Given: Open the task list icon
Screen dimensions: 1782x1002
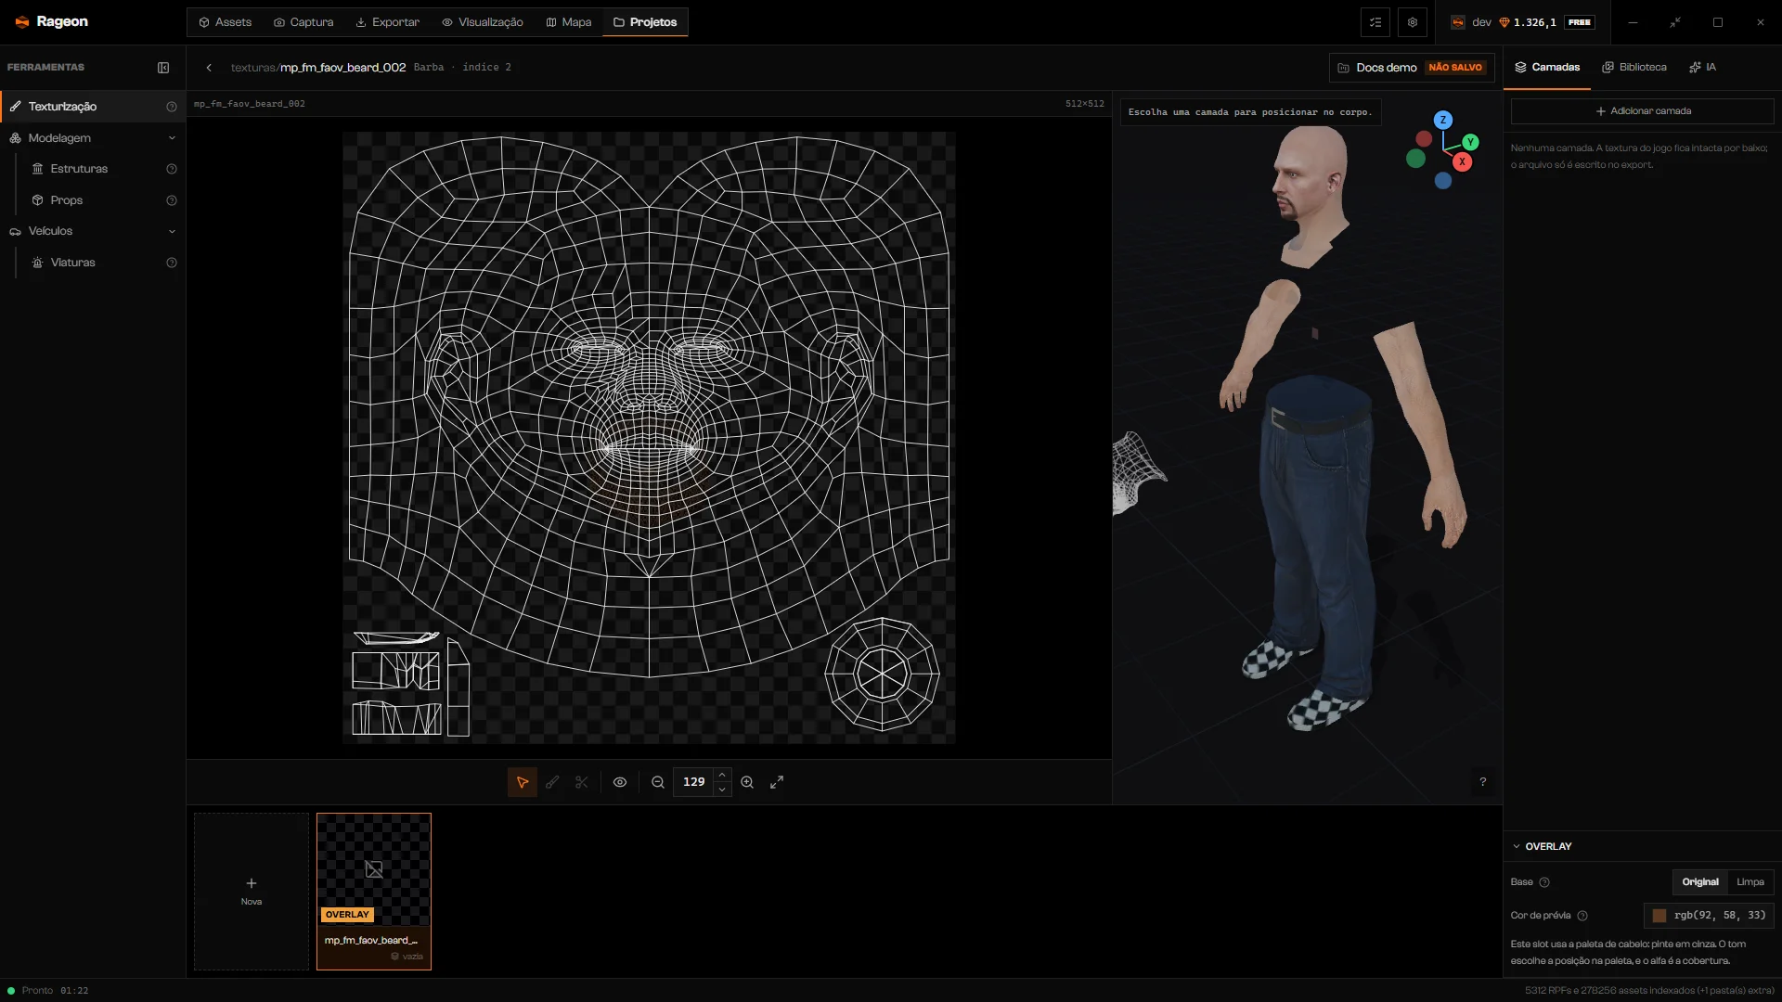Looking at the screenshot, I should (1375, 22).
